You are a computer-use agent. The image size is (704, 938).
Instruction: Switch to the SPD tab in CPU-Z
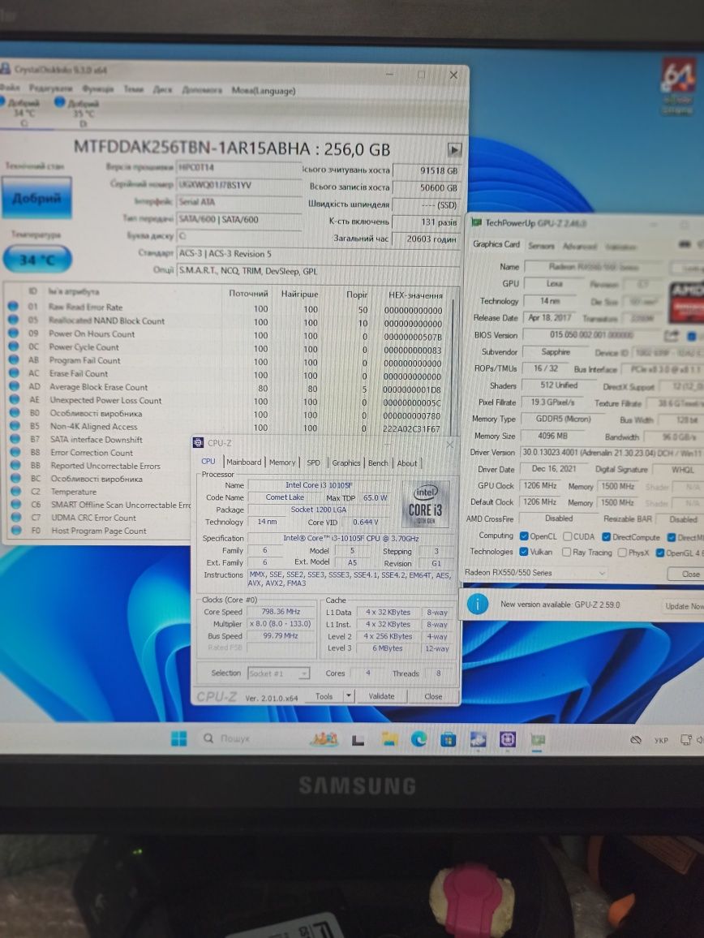[313, 463]
